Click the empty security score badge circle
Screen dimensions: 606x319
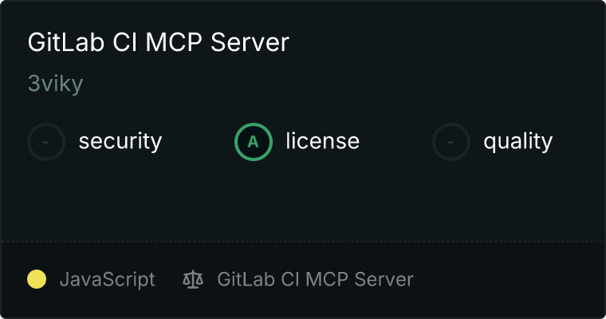46,142
